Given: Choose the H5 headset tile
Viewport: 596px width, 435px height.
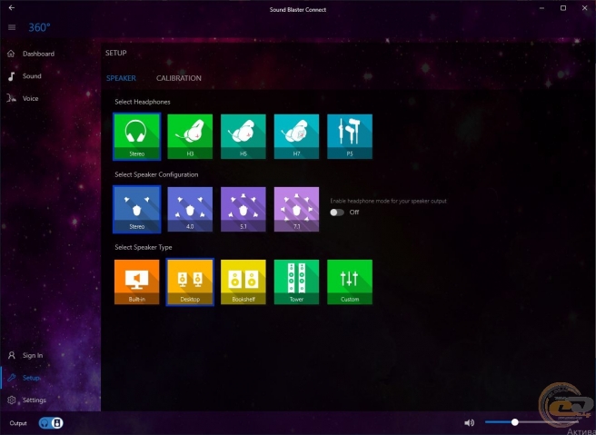Looking at the screenshot, I should 243,136.
